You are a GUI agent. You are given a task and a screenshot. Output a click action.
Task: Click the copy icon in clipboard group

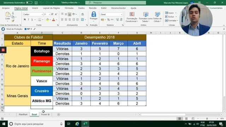click(x=13, y=17)
